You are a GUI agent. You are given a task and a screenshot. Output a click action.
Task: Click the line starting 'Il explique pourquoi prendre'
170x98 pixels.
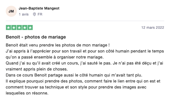[x=83, y=81]
